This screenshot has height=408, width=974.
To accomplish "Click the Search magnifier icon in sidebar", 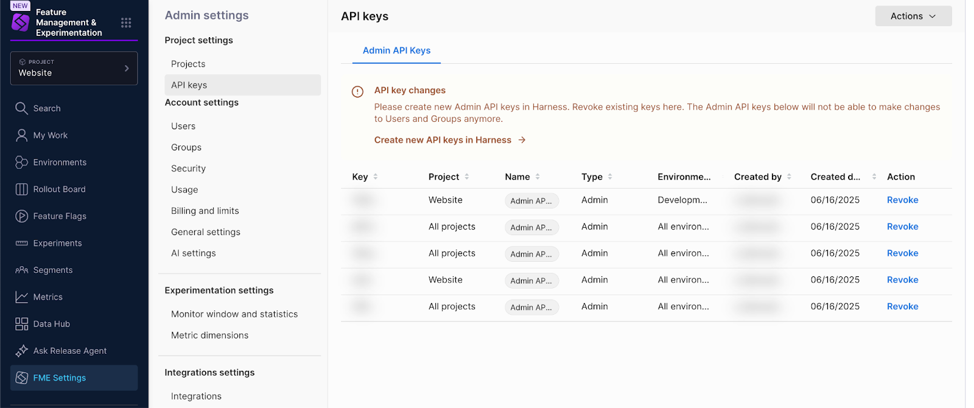I will 21,108.
